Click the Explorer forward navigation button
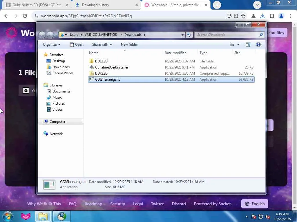Viewport: 297px width, 222px height. (x=50, y=35)
